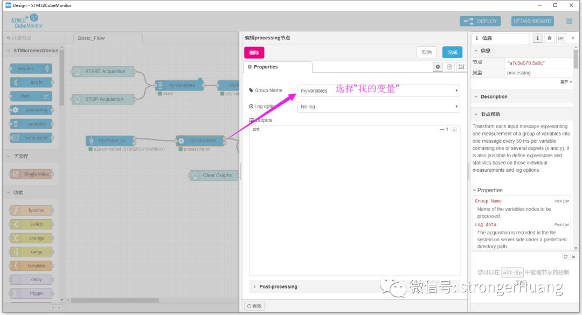Select the function palette node
The width and height of the screenshot is (582, 315).
point(31,211)
